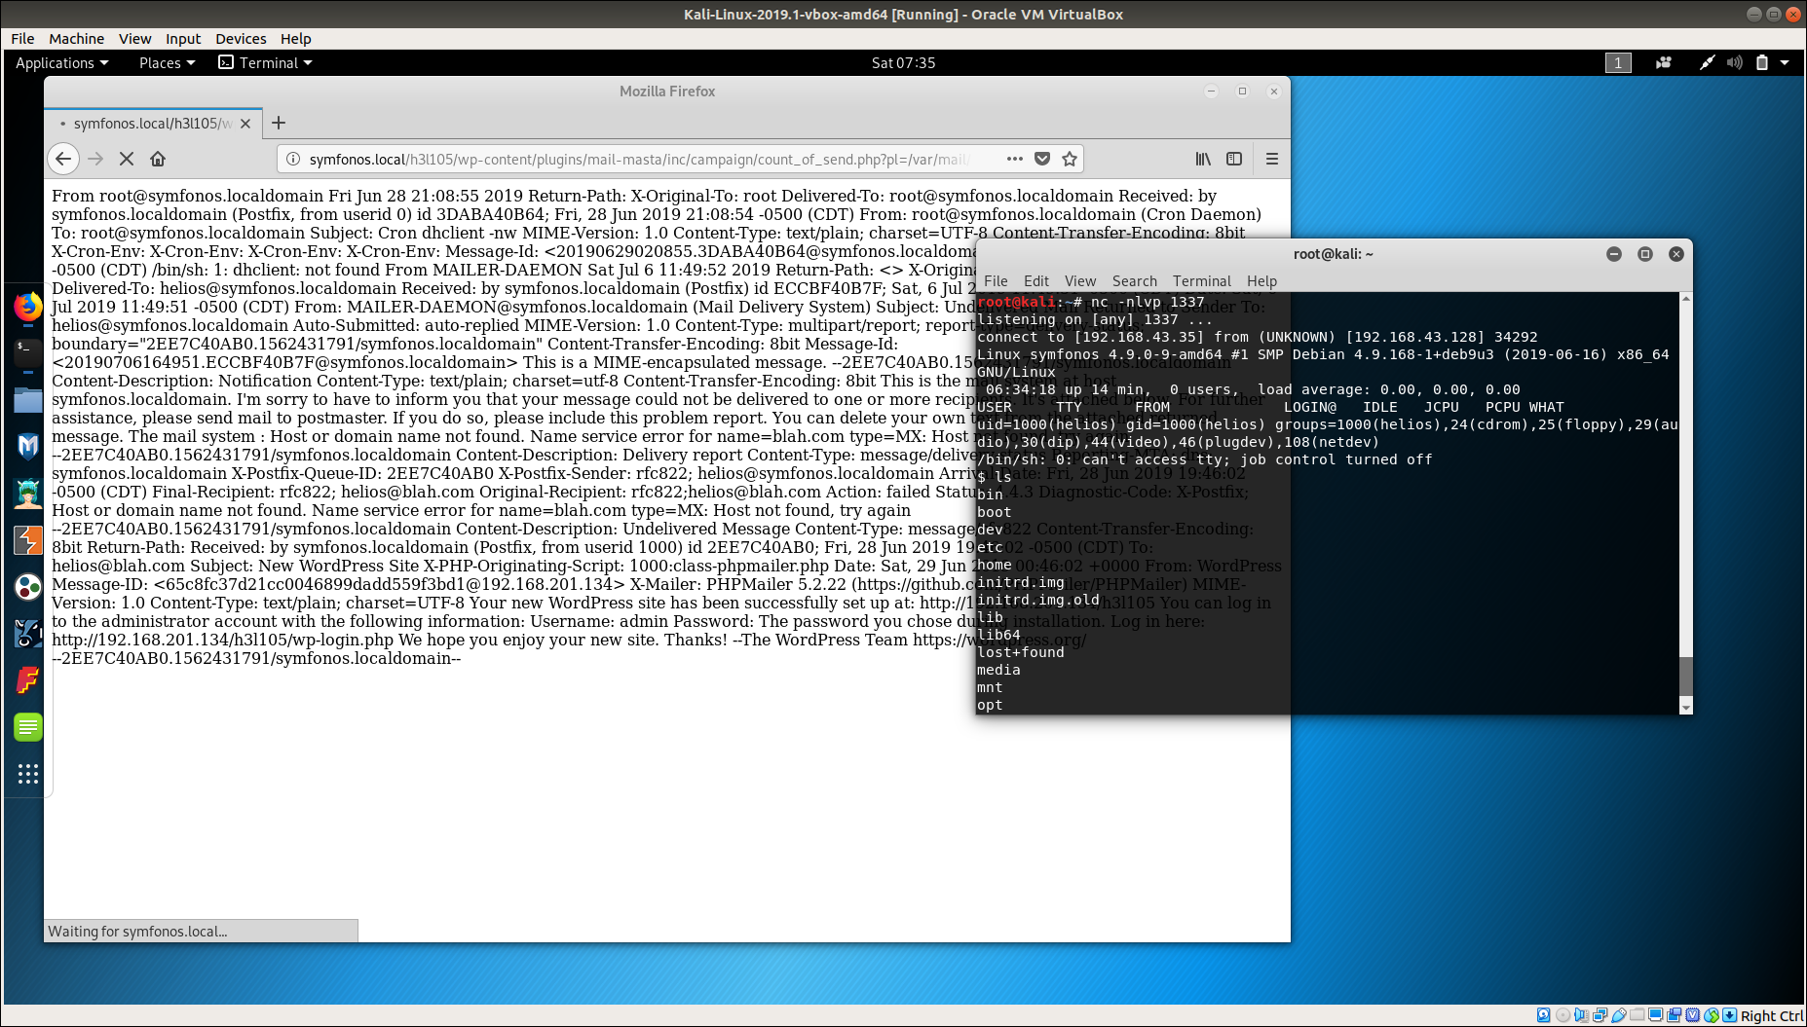Image resolution: width=1807 pixels, height=1027 pixels.
Task: Click VirtualBox display status icon
Action: (1656, 1015)
